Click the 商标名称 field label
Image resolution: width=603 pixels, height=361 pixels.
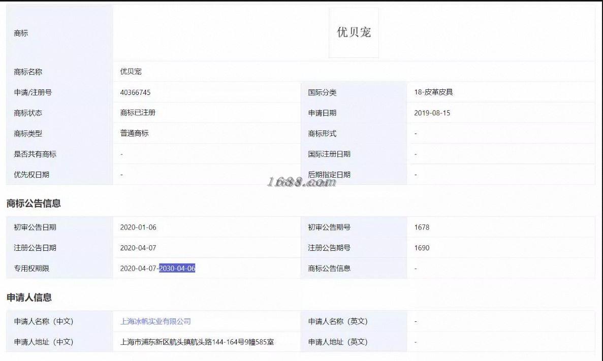click(x=28, y=72)
